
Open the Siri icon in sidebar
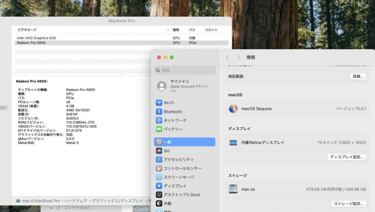tap(159, 151)
